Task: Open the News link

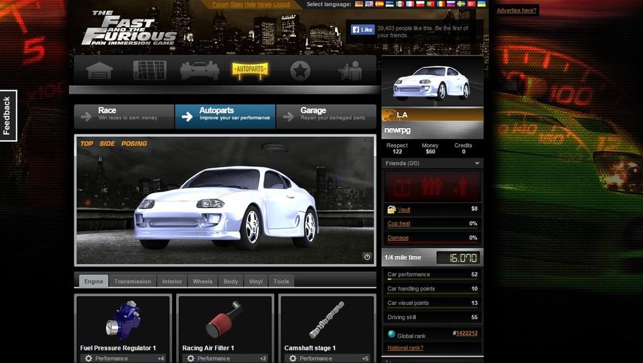Action: (264, 4)
